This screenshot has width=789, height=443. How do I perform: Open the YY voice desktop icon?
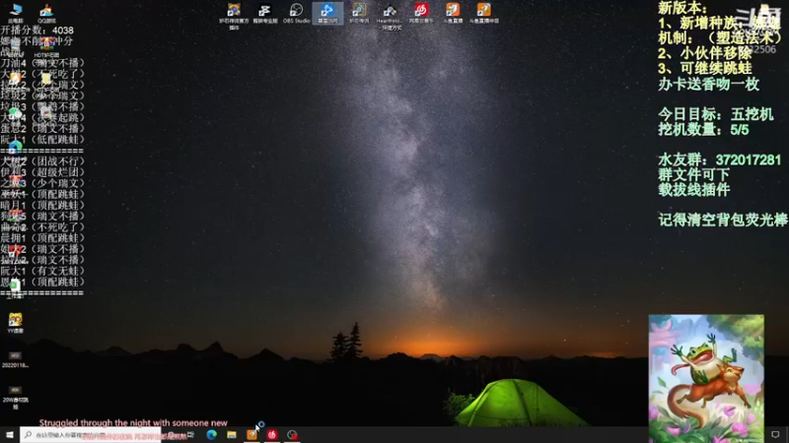coord(15,323)
